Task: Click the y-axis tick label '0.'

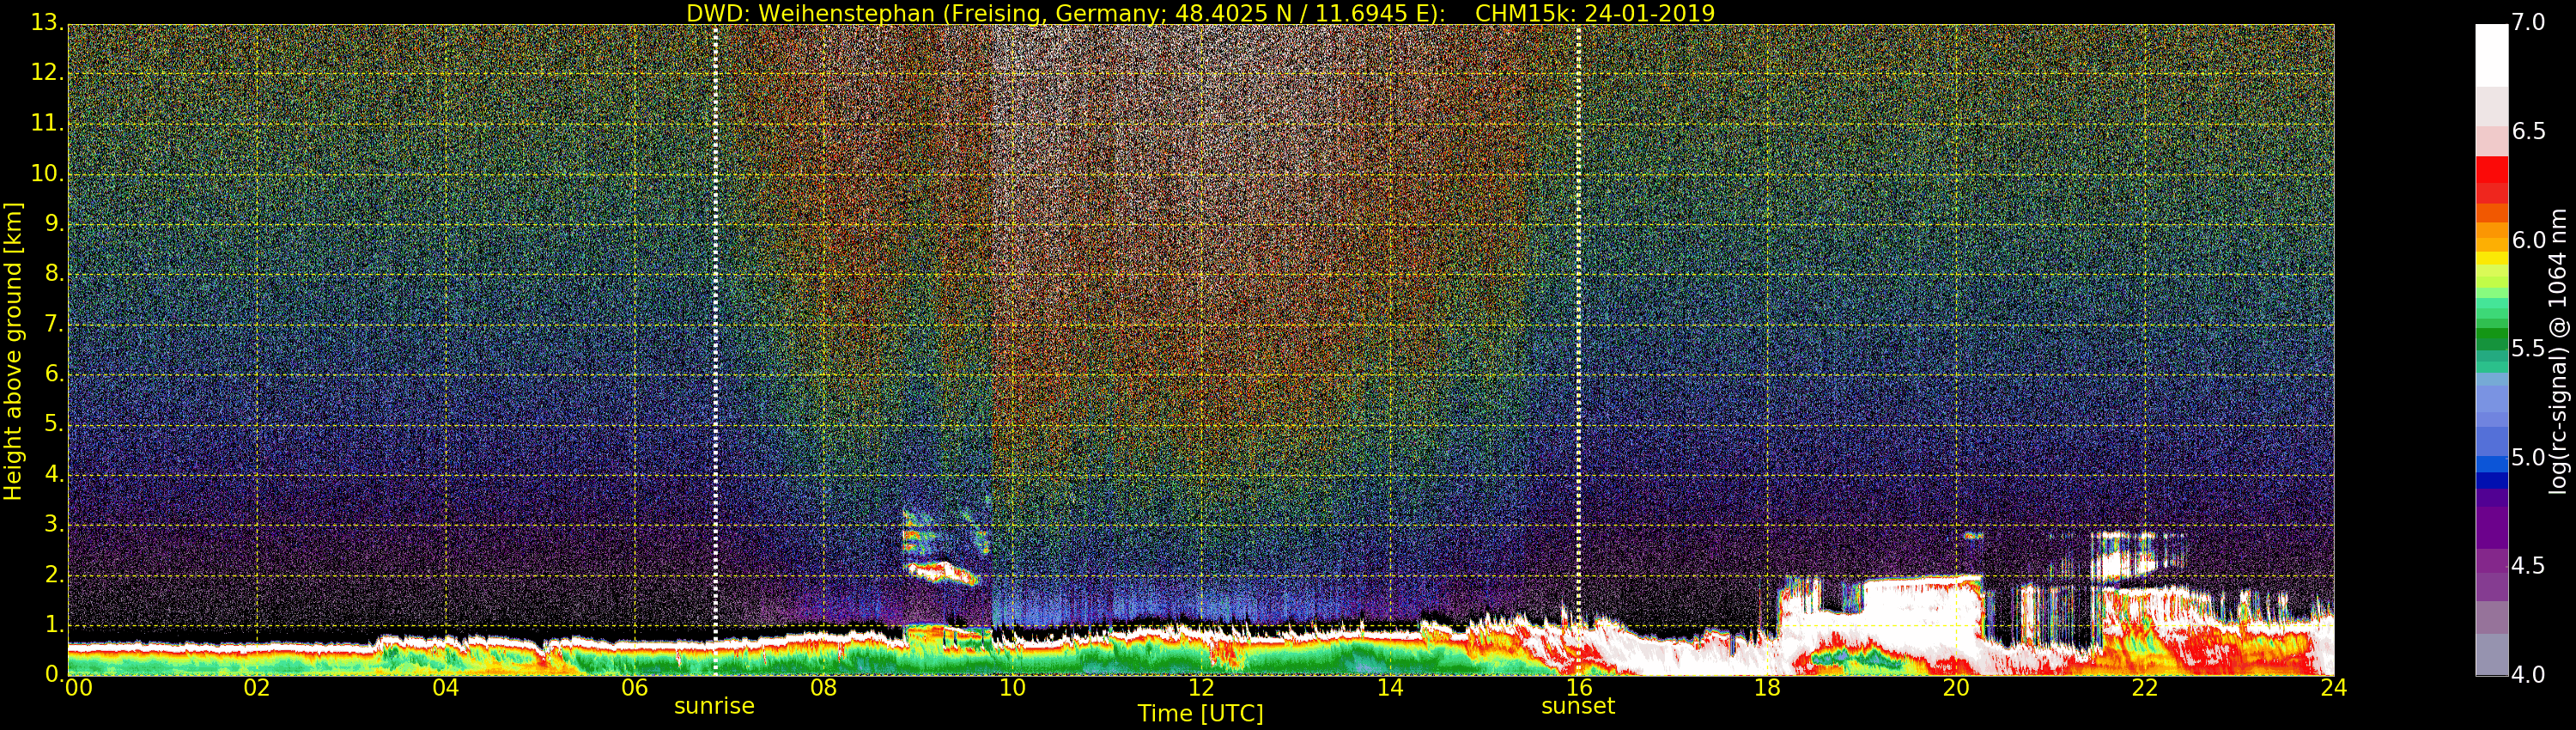Action: click(x=54, y=674)
